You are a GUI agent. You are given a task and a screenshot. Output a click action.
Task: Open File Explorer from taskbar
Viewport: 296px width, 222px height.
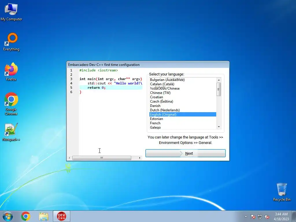coord(44,216)
